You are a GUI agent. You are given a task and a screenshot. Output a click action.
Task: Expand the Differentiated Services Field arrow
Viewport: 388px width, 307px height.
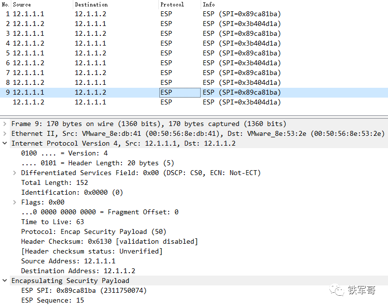pos(15,173)
